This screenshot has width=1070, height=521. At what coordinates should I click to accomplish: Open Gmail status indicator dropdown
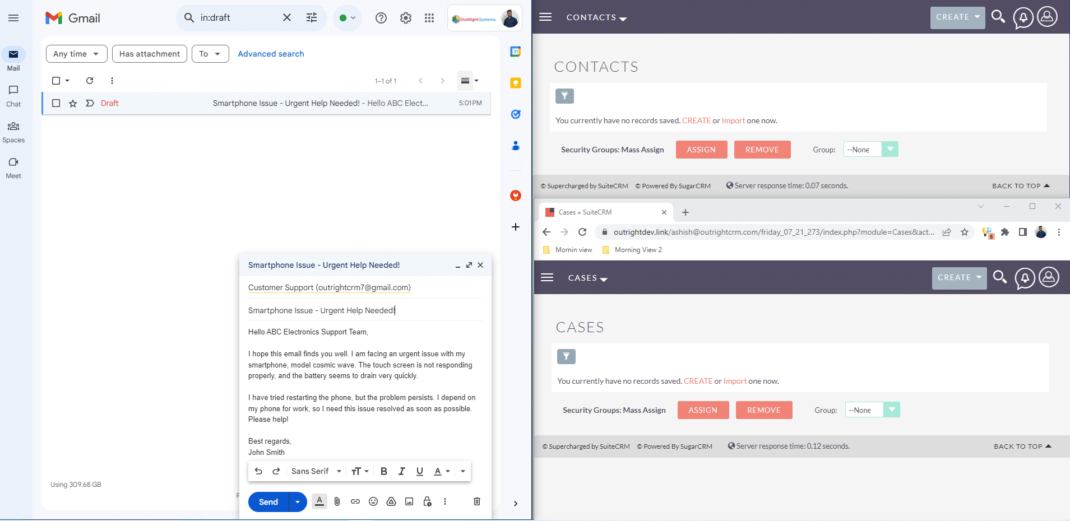pyautogui.click(x=348, y=18)
